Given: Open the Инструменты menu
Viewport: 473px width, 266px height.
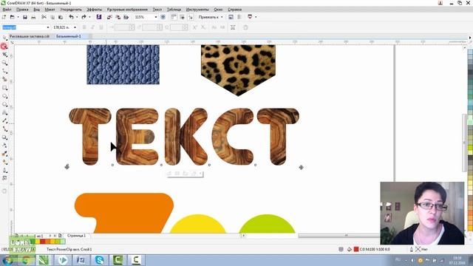Looking at the screenshot, I should point(197,10).
